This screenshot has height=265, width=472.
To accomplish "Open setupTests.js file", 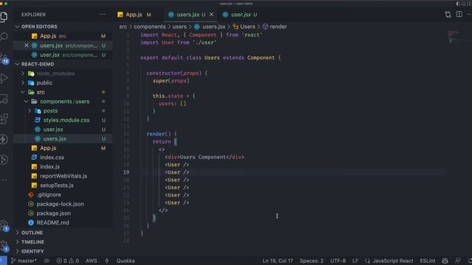I will pyautogui.click(x=57, y=185).
